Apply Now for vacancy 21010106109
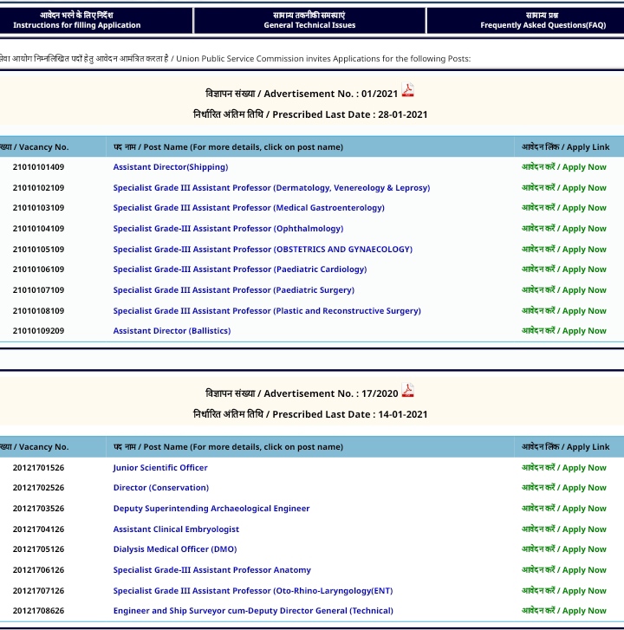The height and width of the screenshot is (630, 624). pos(564,270)
